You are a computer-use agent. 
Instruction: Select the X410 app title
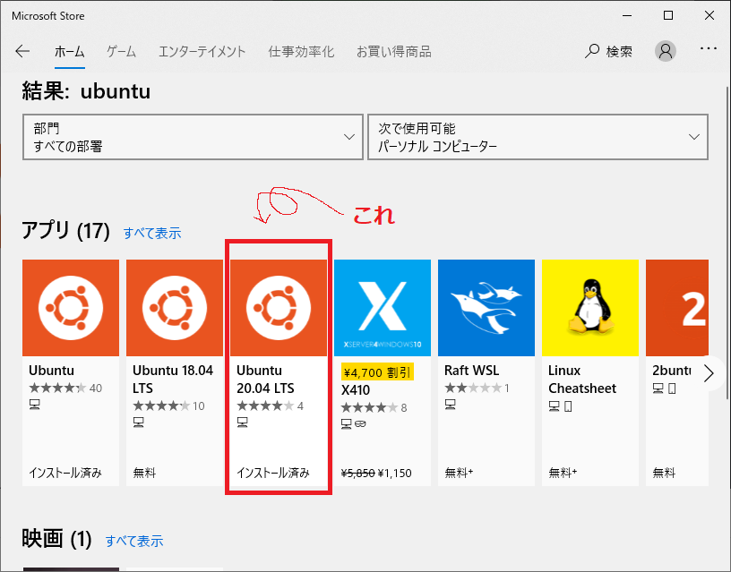click(356, 390)
